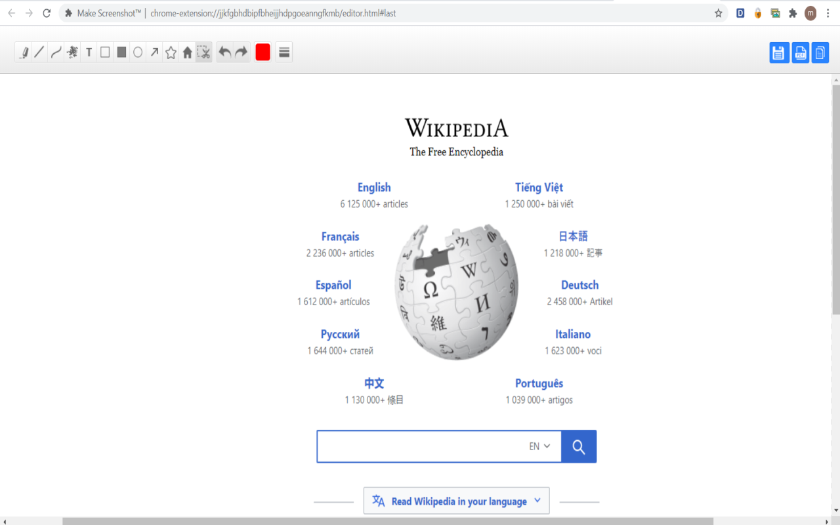Click '2 458 000+ Artikel' text

pos(579,302)
